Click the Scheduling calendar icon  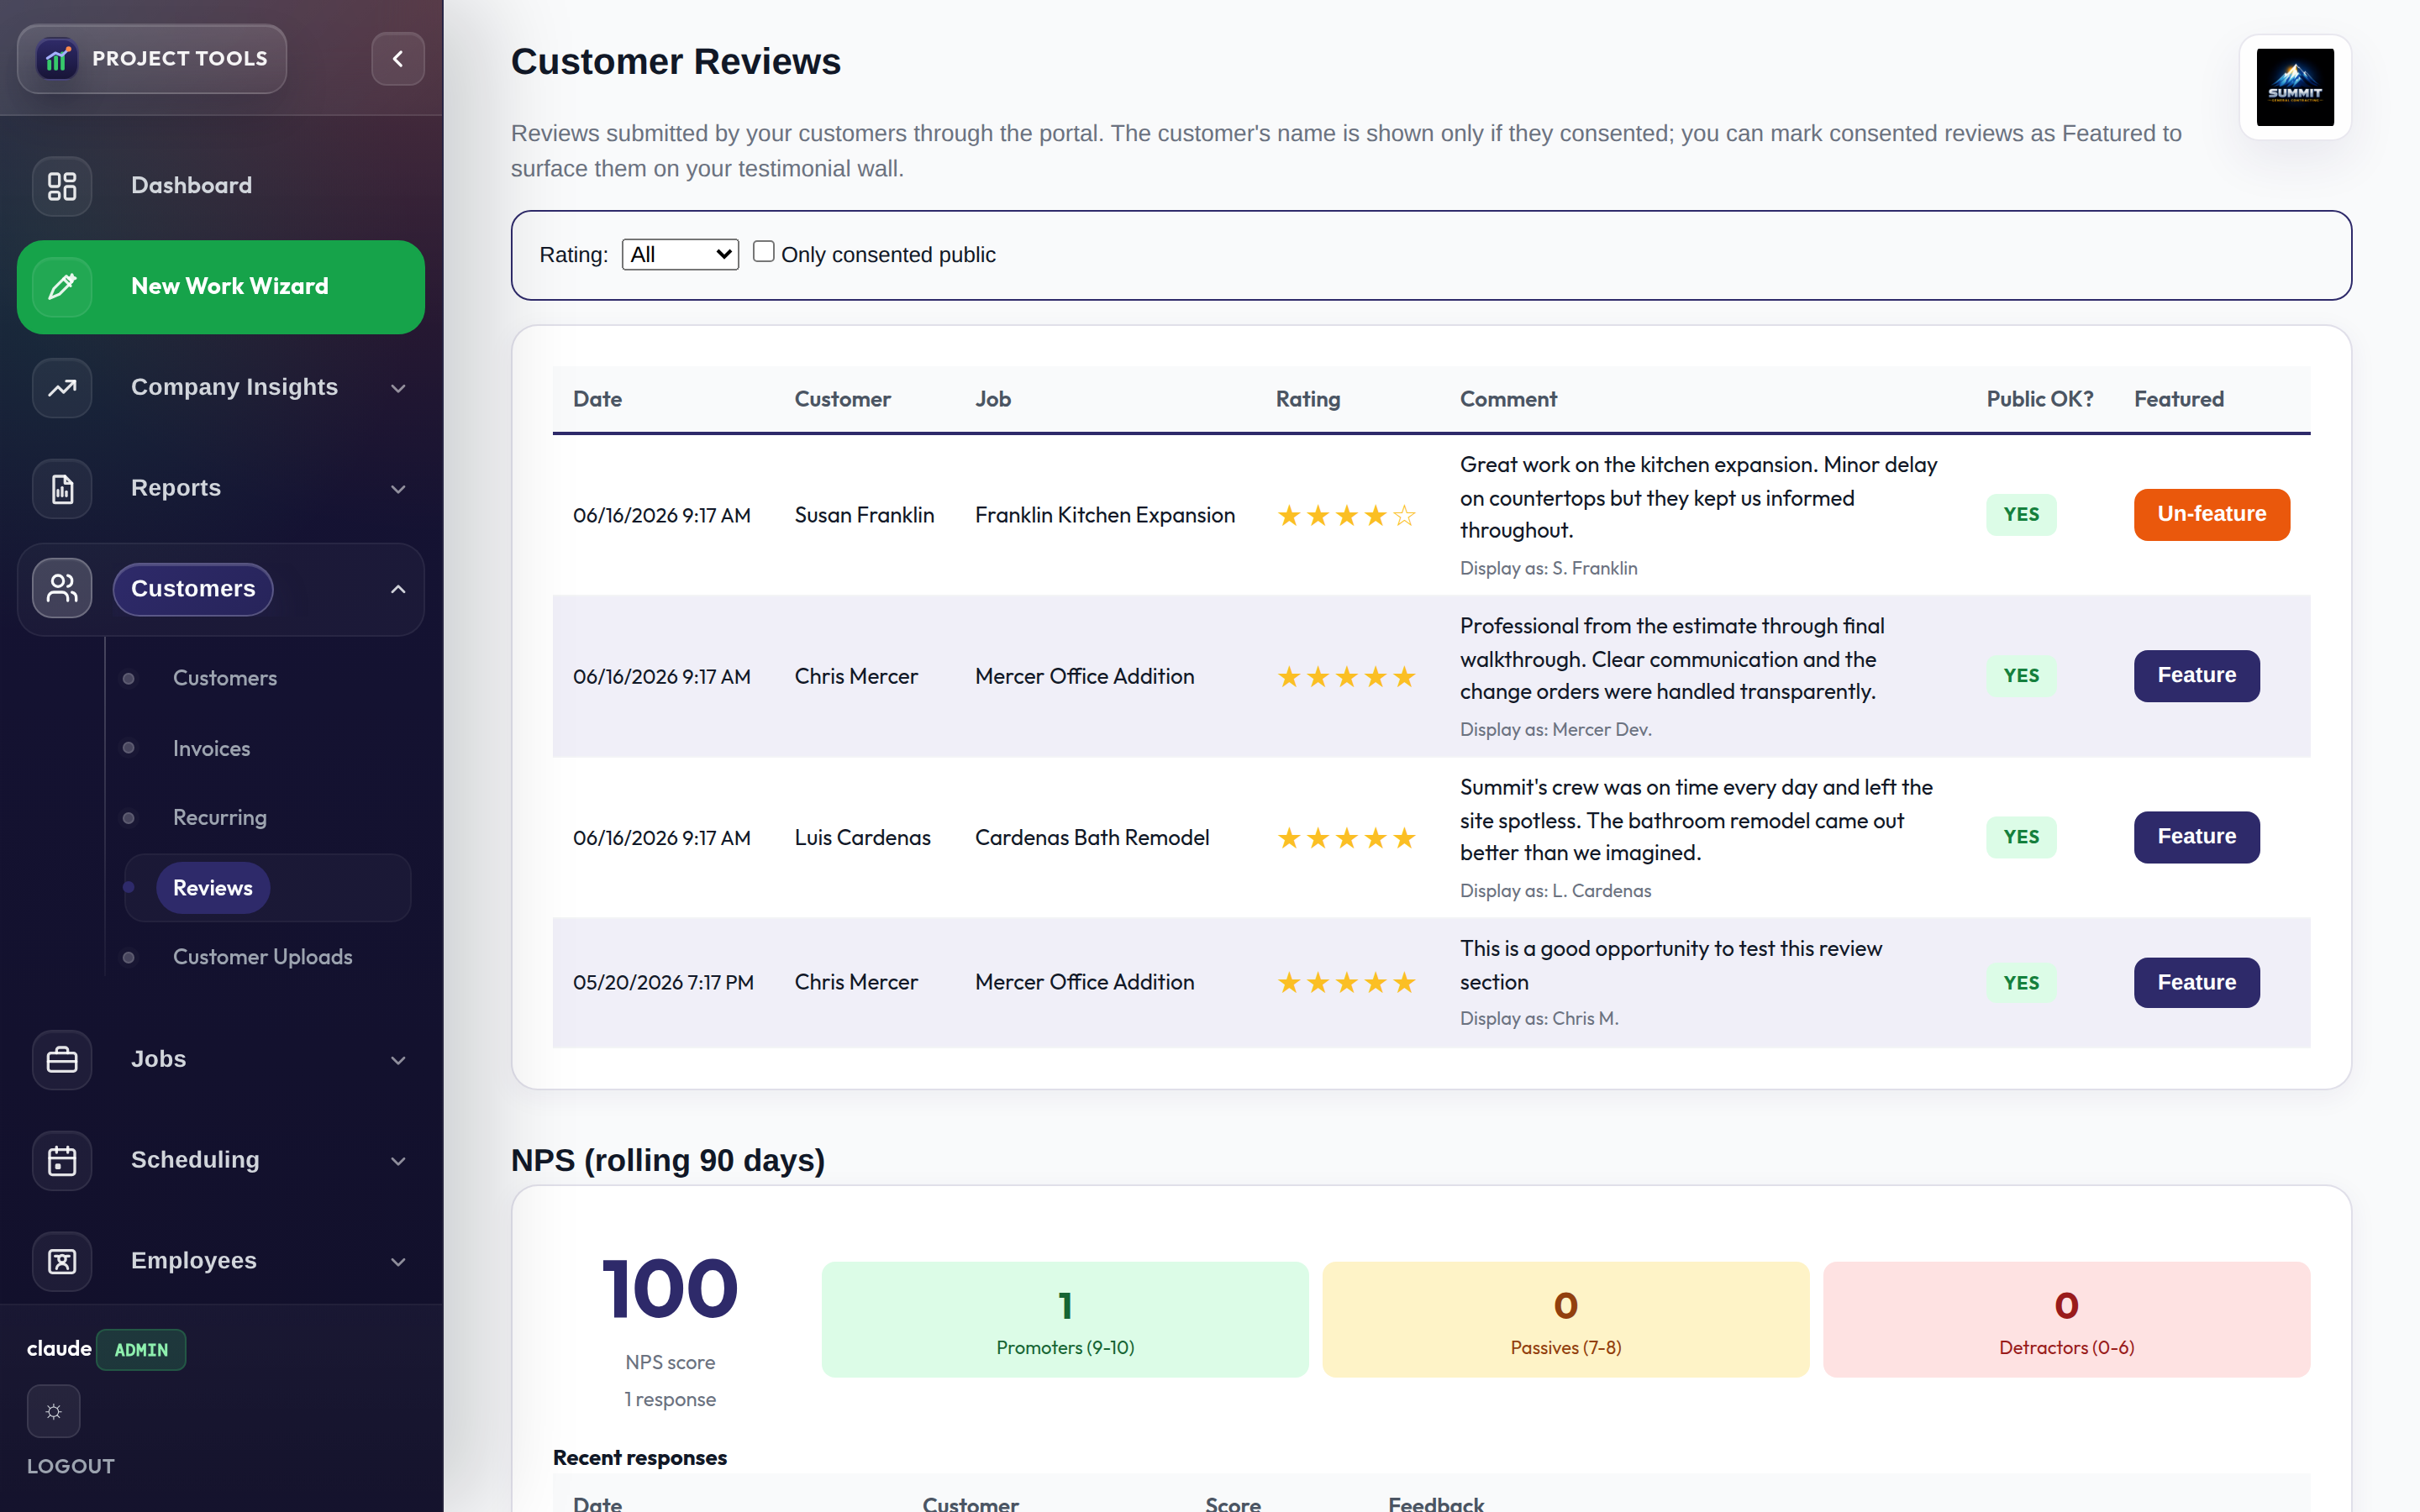coord(62,1160)
